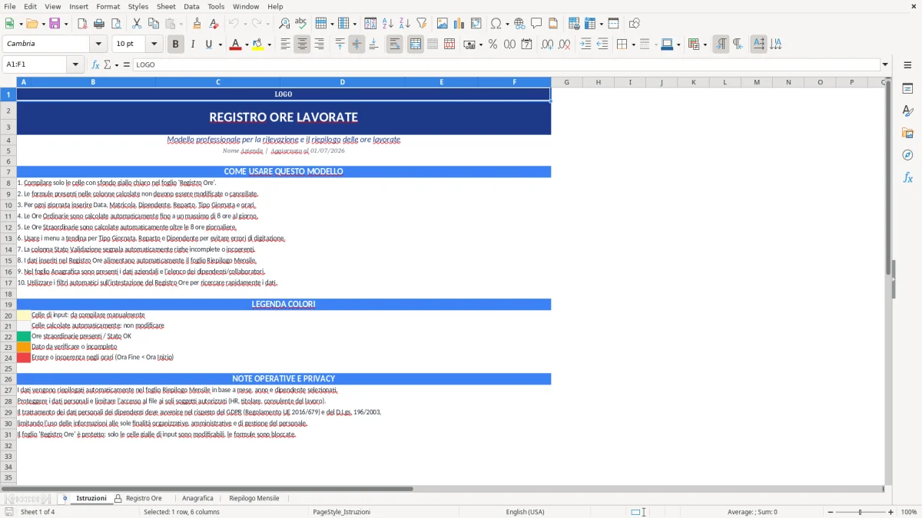Open the Underline style dropdown arrow
This screenshot has height=518, width=922.
point(220,45)
